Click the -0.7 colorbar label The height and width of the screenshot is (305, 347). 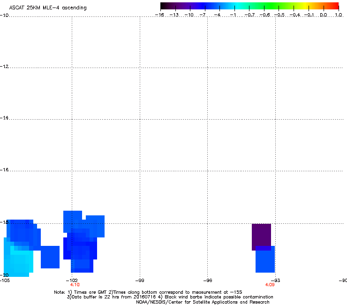coord(249,15)
